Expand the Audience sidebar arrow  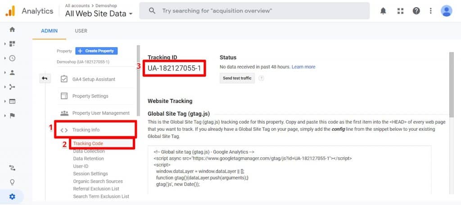coord(5,72)
